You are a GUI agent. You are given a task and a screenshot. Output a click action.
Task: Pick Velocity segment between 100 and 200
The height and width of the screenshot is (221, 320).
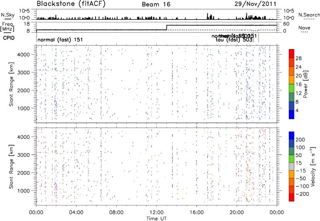point(292,143)
